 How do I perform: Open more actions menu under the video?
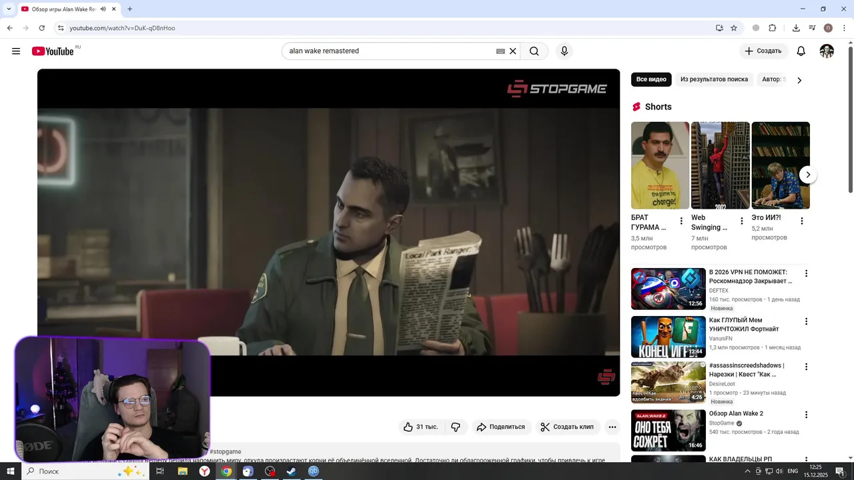click(x=612, y=427)
